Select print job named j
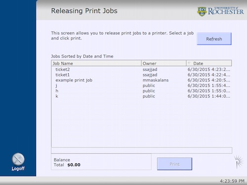Screen dimensions: 247x185 coord(142,85)
